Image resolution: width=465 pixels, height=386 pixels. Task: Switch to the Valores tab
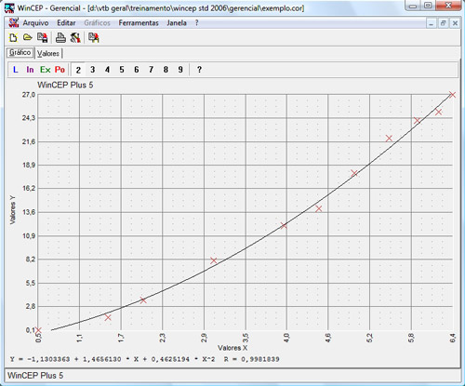(48, 53)
